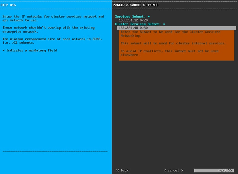Click the 'These network shouldn't overlap' paragraph

[x=49, y=30]
